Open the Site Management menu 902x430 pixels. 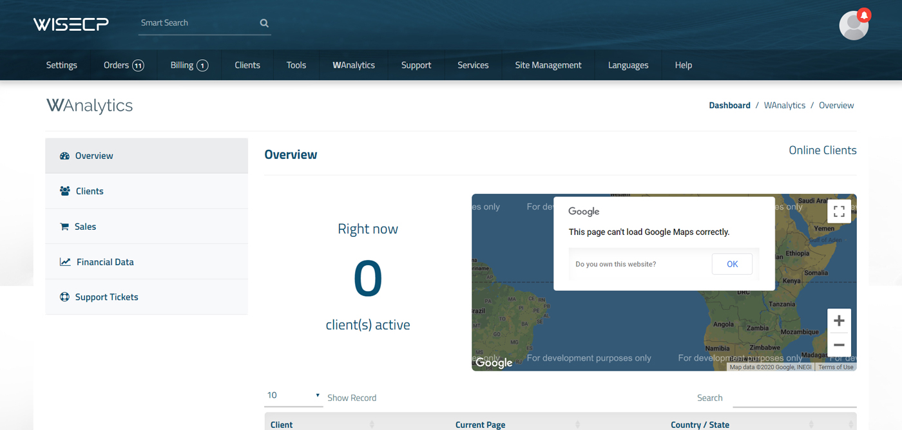coord(548,65)
